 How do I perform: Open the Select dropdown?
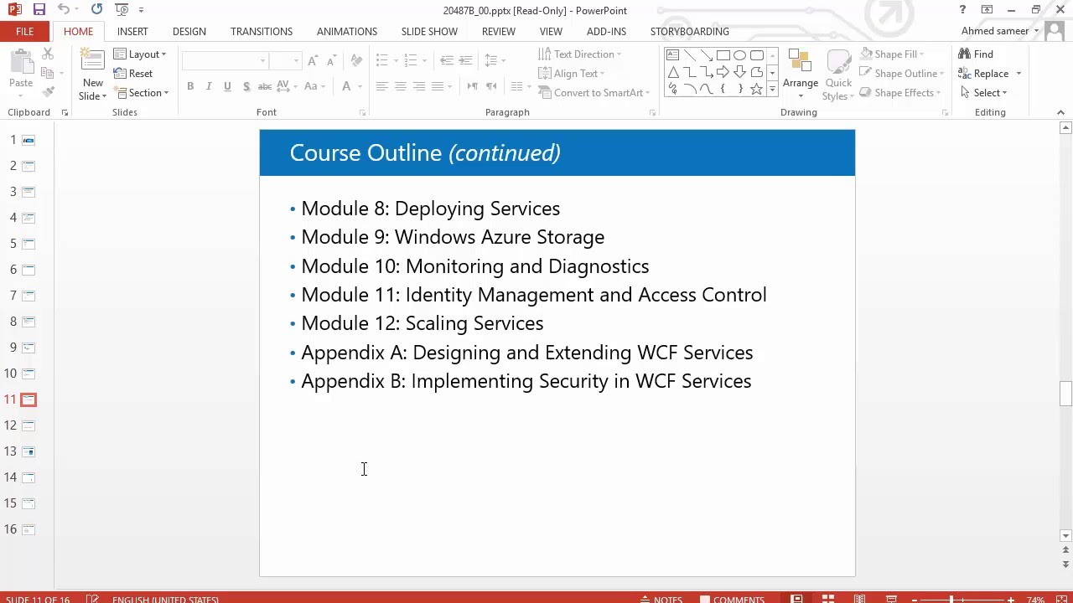(x=983, y=93)
